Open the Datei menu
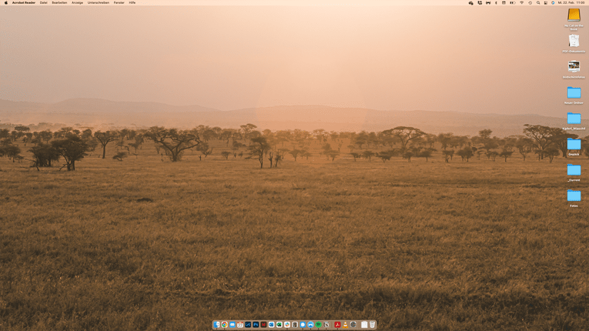 click(44, 2)
